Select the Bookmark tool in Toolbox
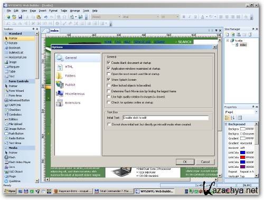Viewport: 264px width, 200px height. [x=15, y=48]
